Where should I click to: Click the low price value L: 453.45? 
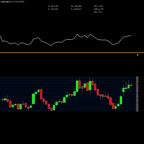coord(76,9)
